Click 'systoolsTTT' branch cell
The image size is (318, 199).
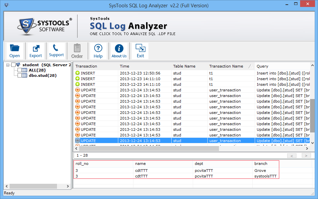[x=265, y=176]
